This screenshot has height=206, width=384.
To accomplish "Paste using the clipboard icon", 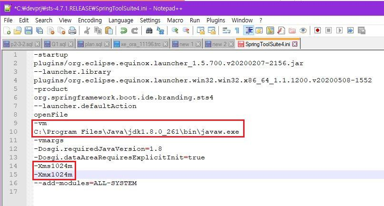I will (x=109, y=30).
